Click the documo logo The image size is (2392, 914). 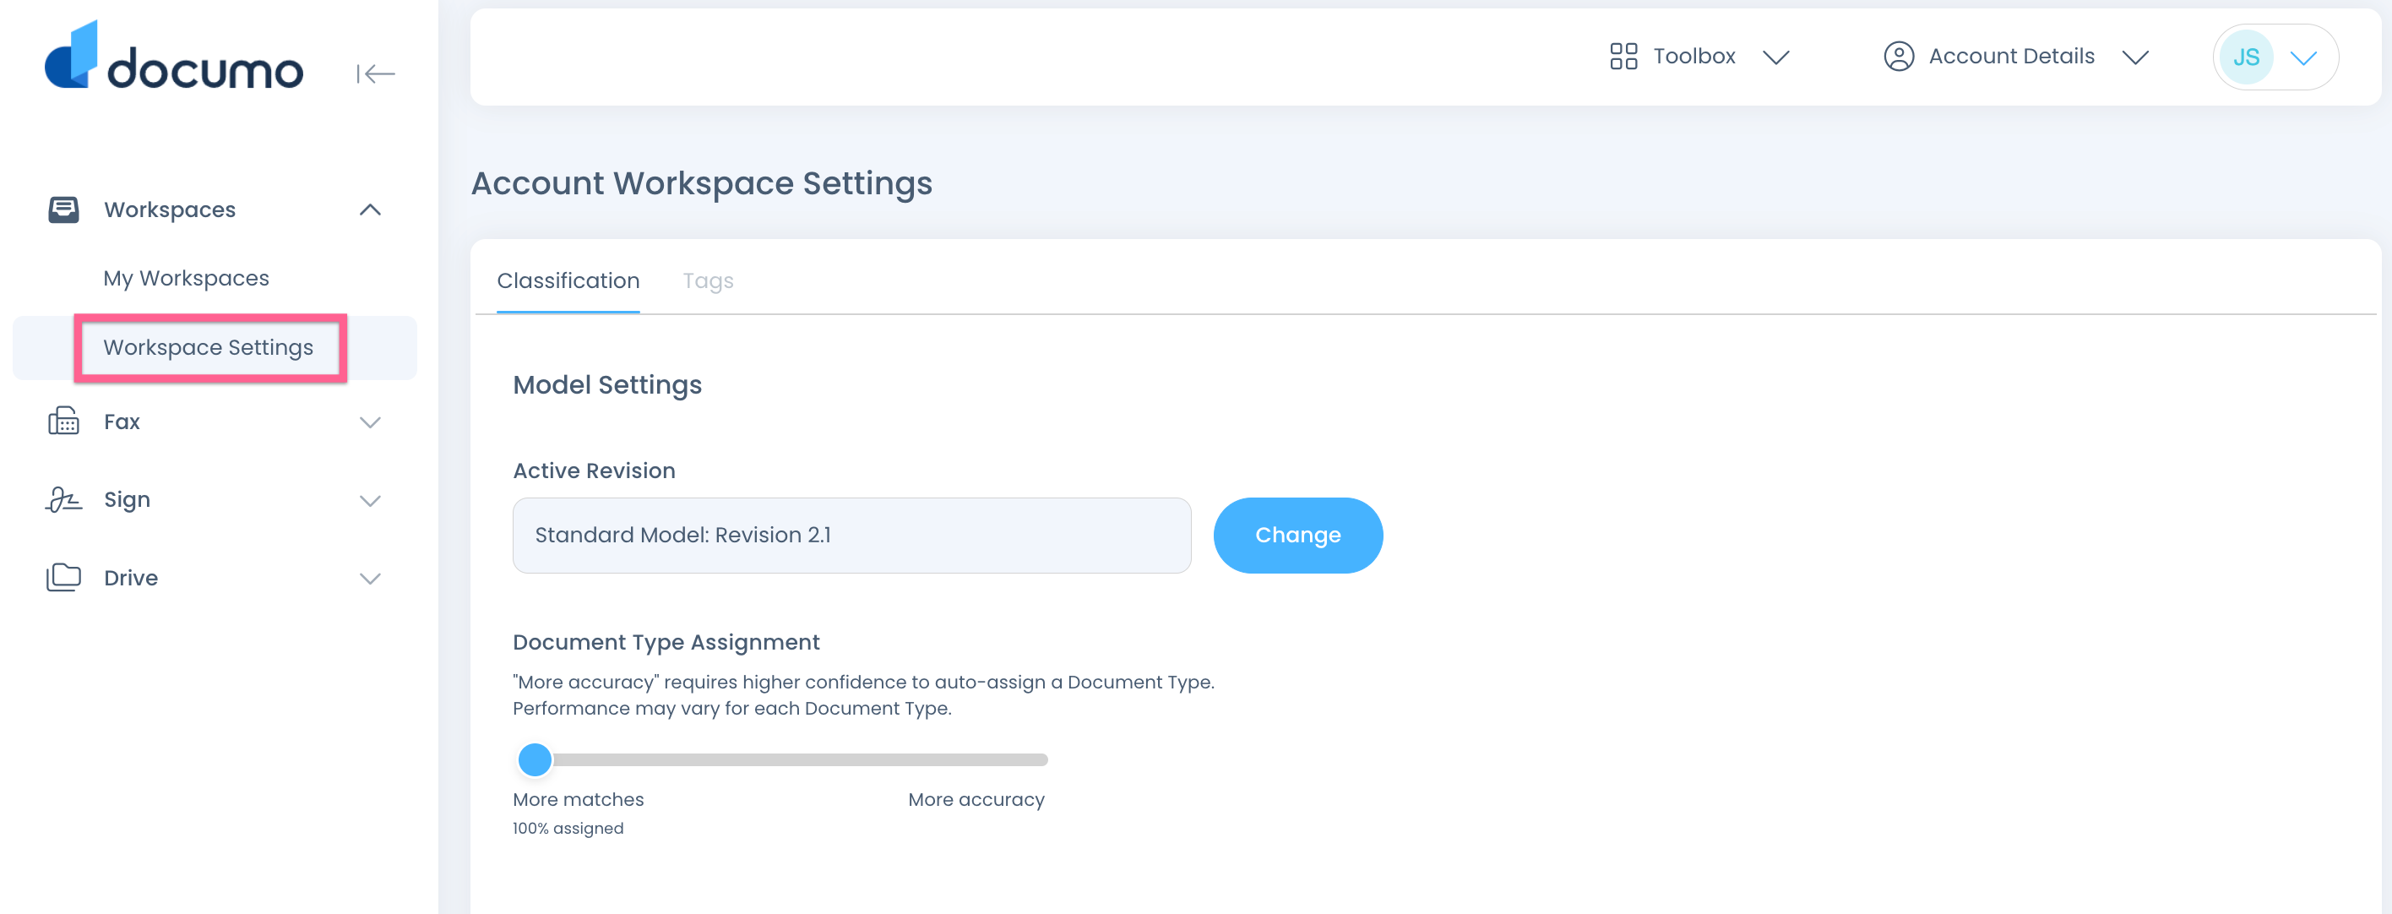point(174,57)
